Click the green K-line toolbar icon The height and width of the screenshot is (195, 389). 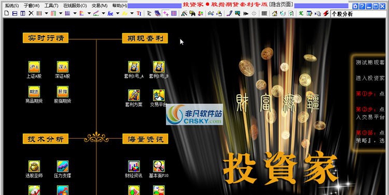(x=301, y=13)
